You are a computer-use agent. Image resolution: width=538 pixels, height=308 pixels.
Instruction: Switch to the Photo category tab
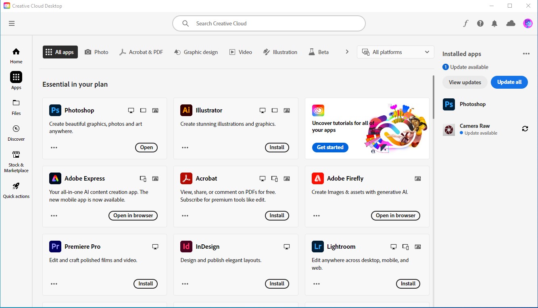click(96, 52)
